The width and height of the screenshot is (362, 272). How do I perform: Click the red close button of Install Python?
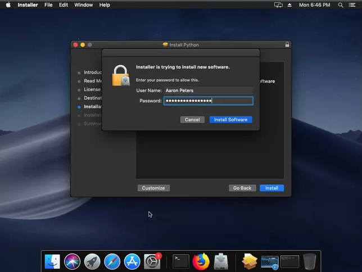[75, 45]
